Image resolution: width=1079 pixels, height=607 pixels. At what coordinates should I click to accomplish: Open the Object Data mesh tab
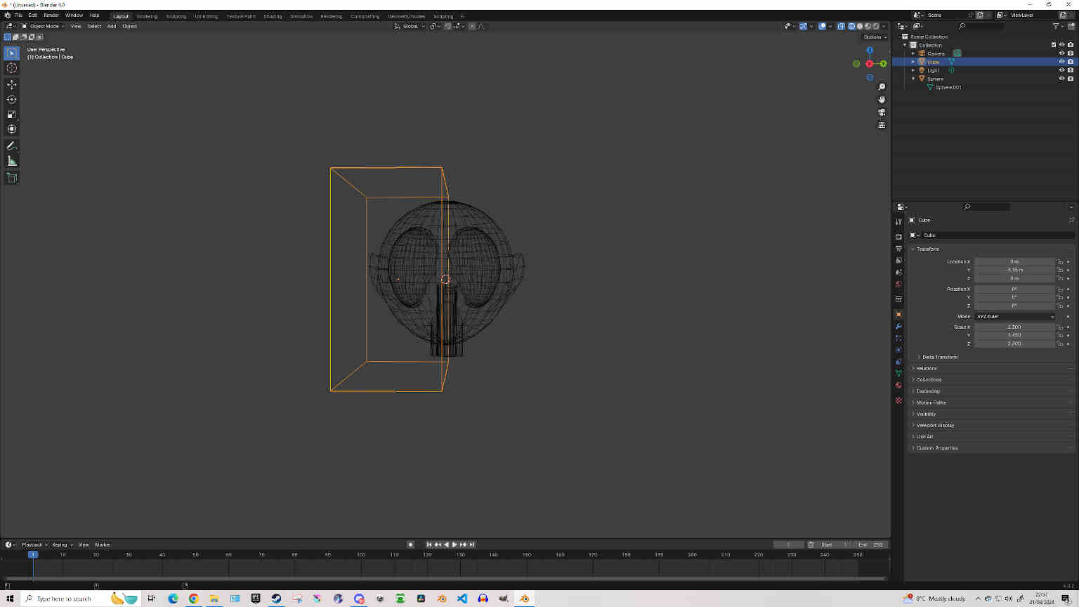pos(898,373)
